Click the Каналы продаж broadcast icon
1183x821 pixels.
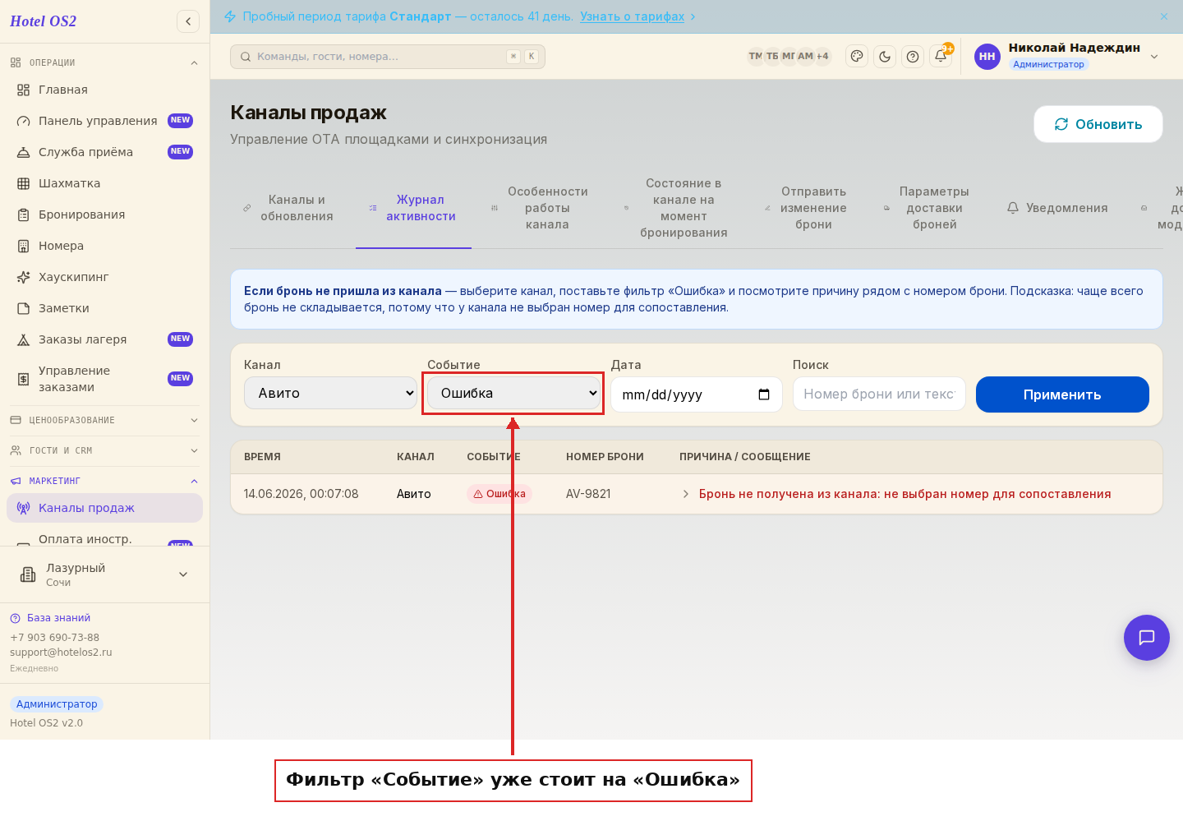pyautogui.click(x=24, y=508)
